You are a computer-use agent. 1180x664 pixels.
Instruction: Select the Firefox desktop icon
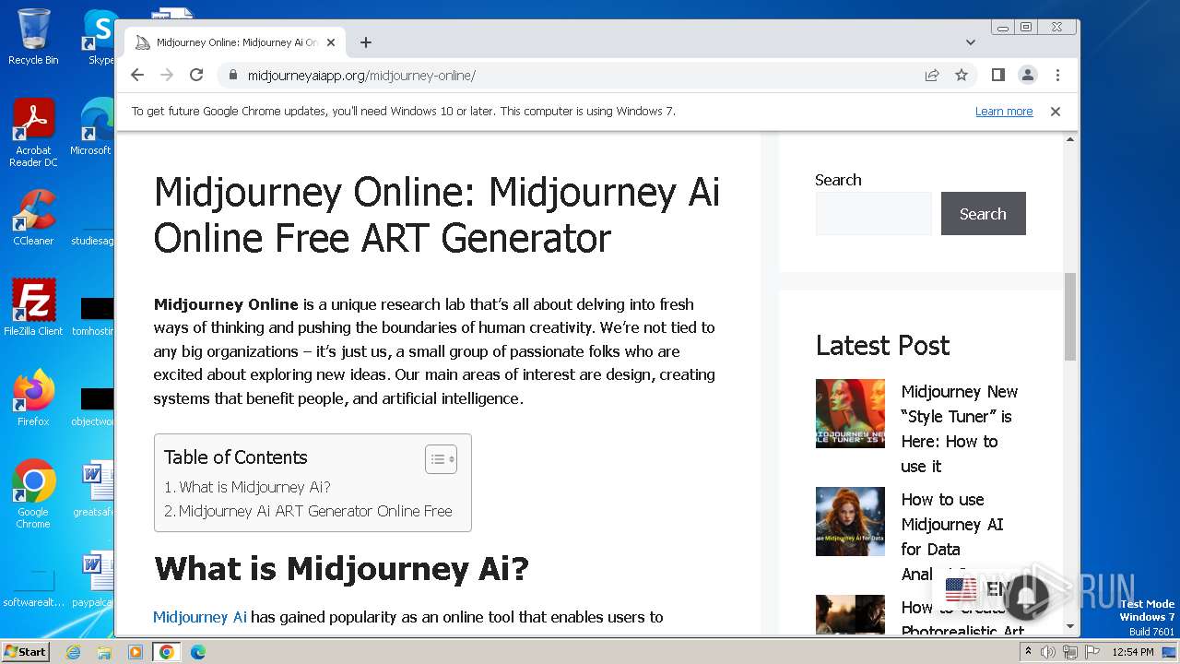[33, 397]
